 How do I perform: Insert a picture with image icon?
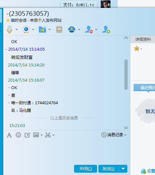coord(36,135)
